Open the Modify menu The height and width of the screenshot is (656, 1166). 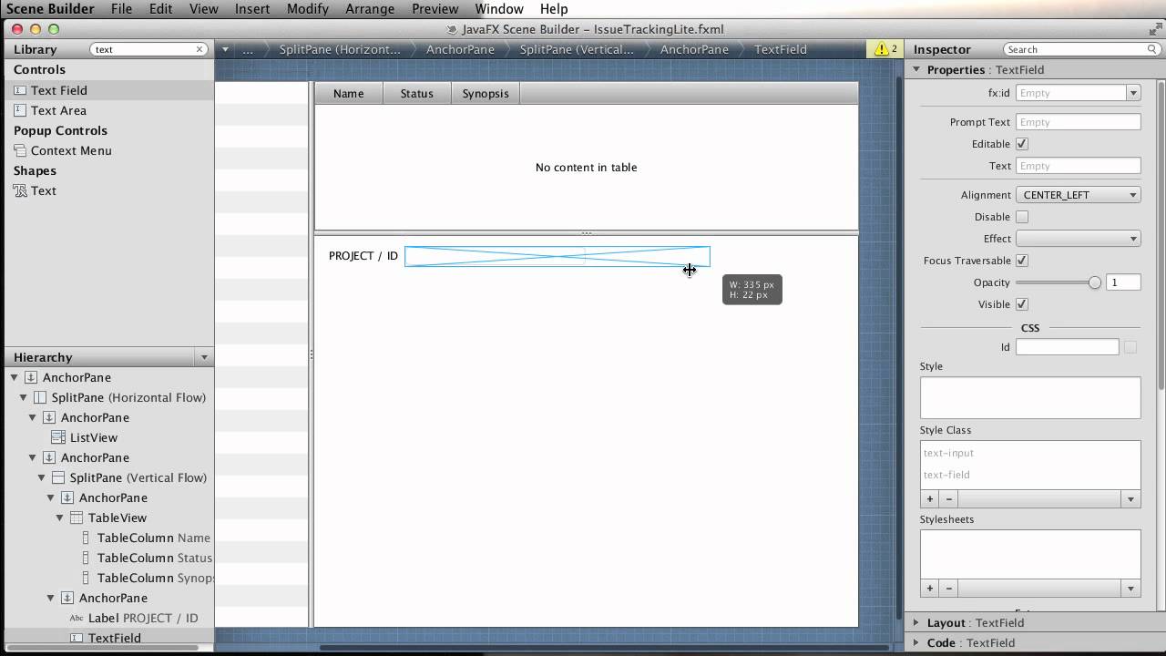point(307,8)
